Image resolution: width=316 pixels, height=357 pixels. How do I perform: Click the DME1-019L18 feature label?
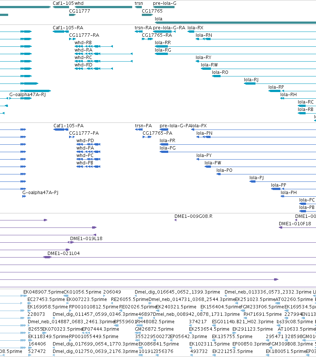(x=86, y=239)
